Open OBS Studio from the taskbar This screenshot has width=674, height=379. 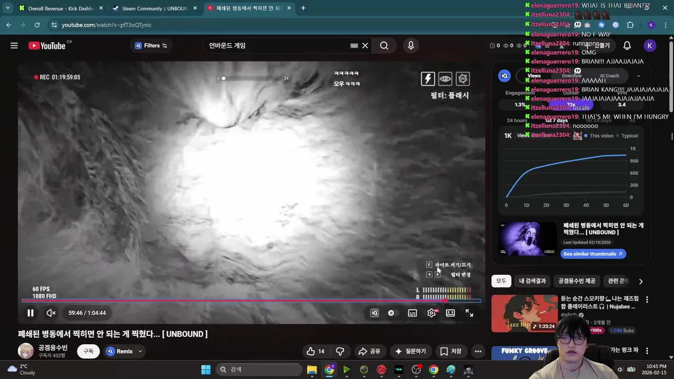tap(416, 370)
